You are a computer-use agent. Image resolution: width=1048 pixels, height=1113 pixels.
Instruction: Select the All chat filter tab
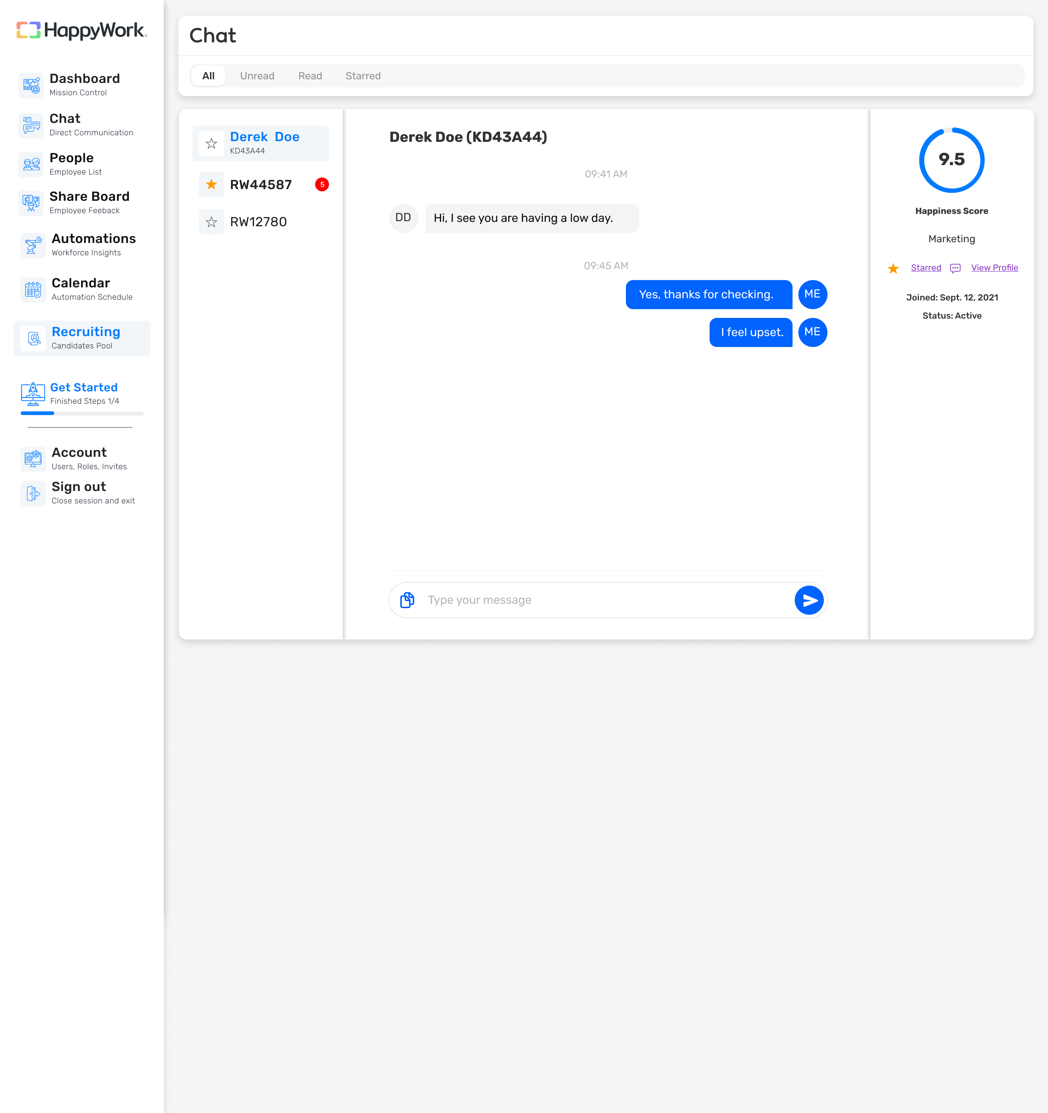point(209,76)
